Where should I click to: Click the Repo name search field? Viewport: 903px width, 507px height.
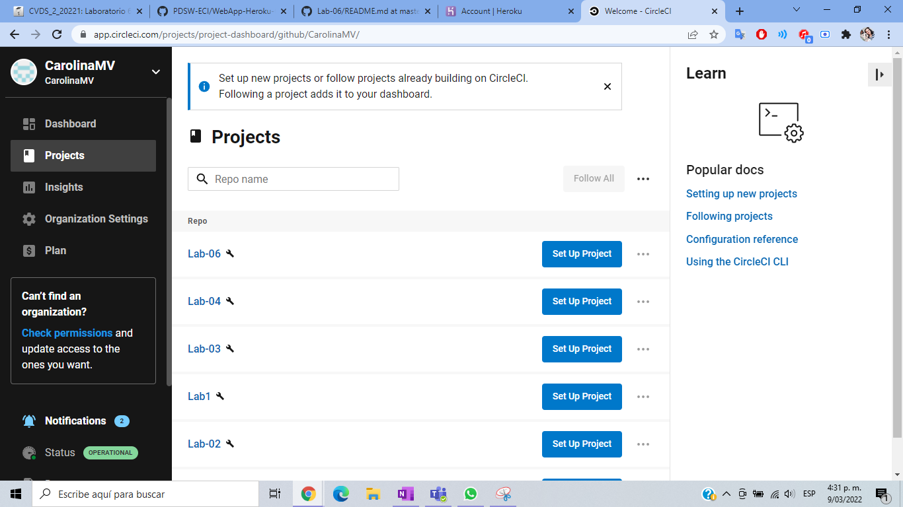pyautogui.click(x=294, y=179)
